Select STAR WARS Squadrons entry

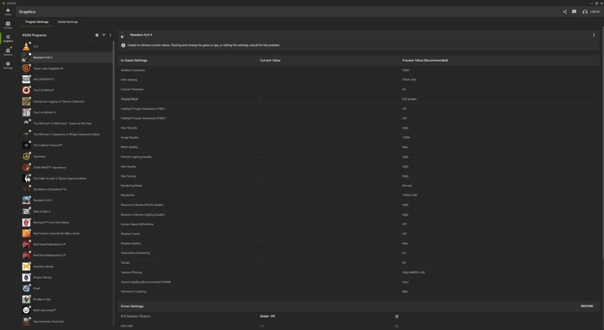[x=67, y=168]
